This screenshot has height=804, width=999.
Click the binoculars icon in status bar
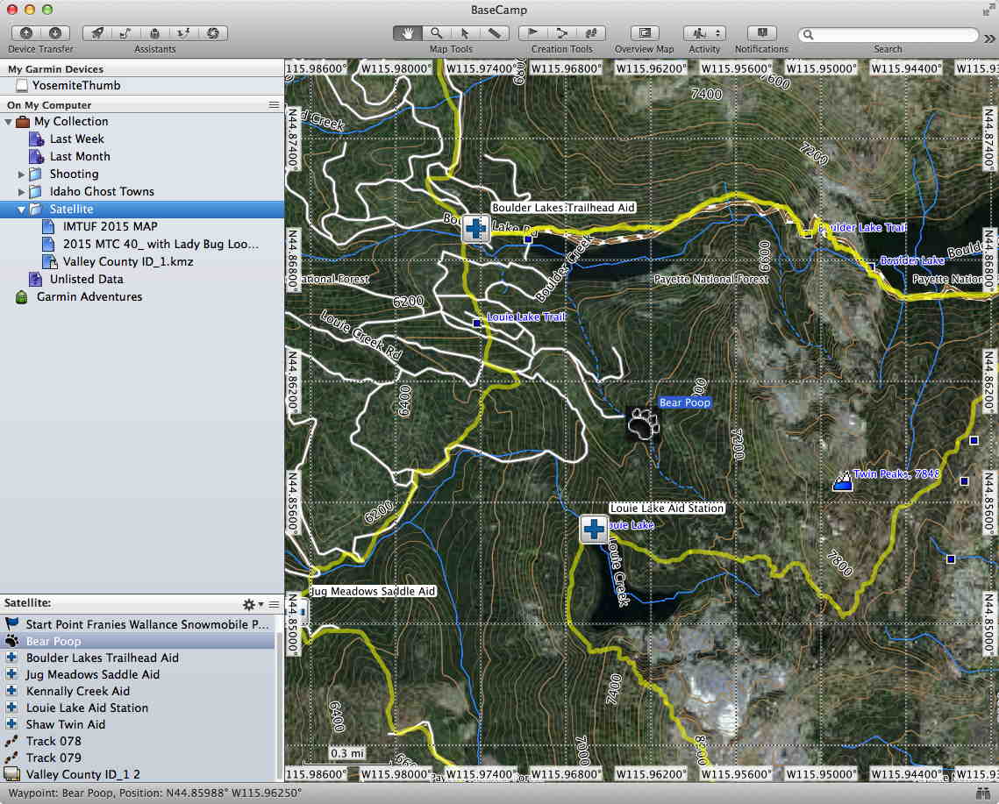983,793
